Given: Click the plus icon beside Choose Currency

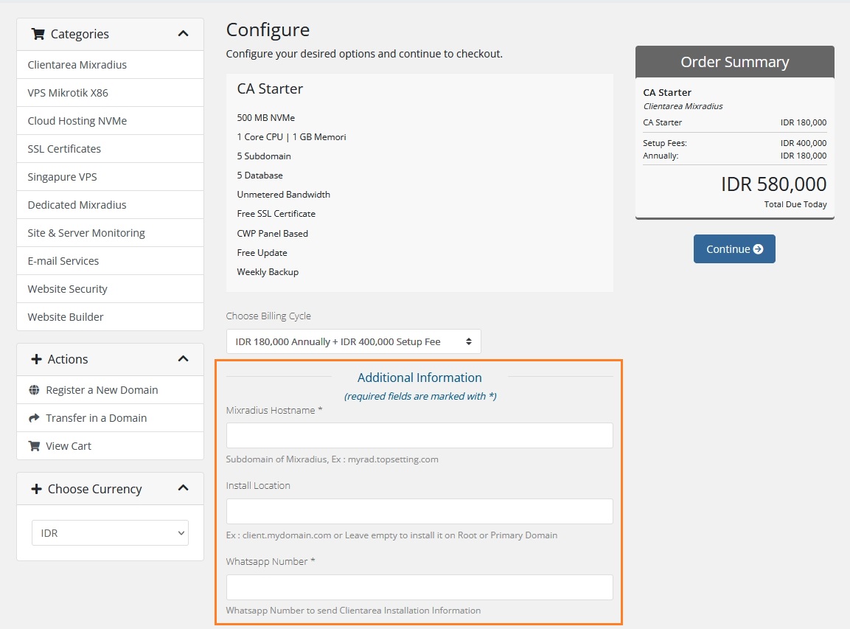Looking at the screenshot, I should click(36, 489).
